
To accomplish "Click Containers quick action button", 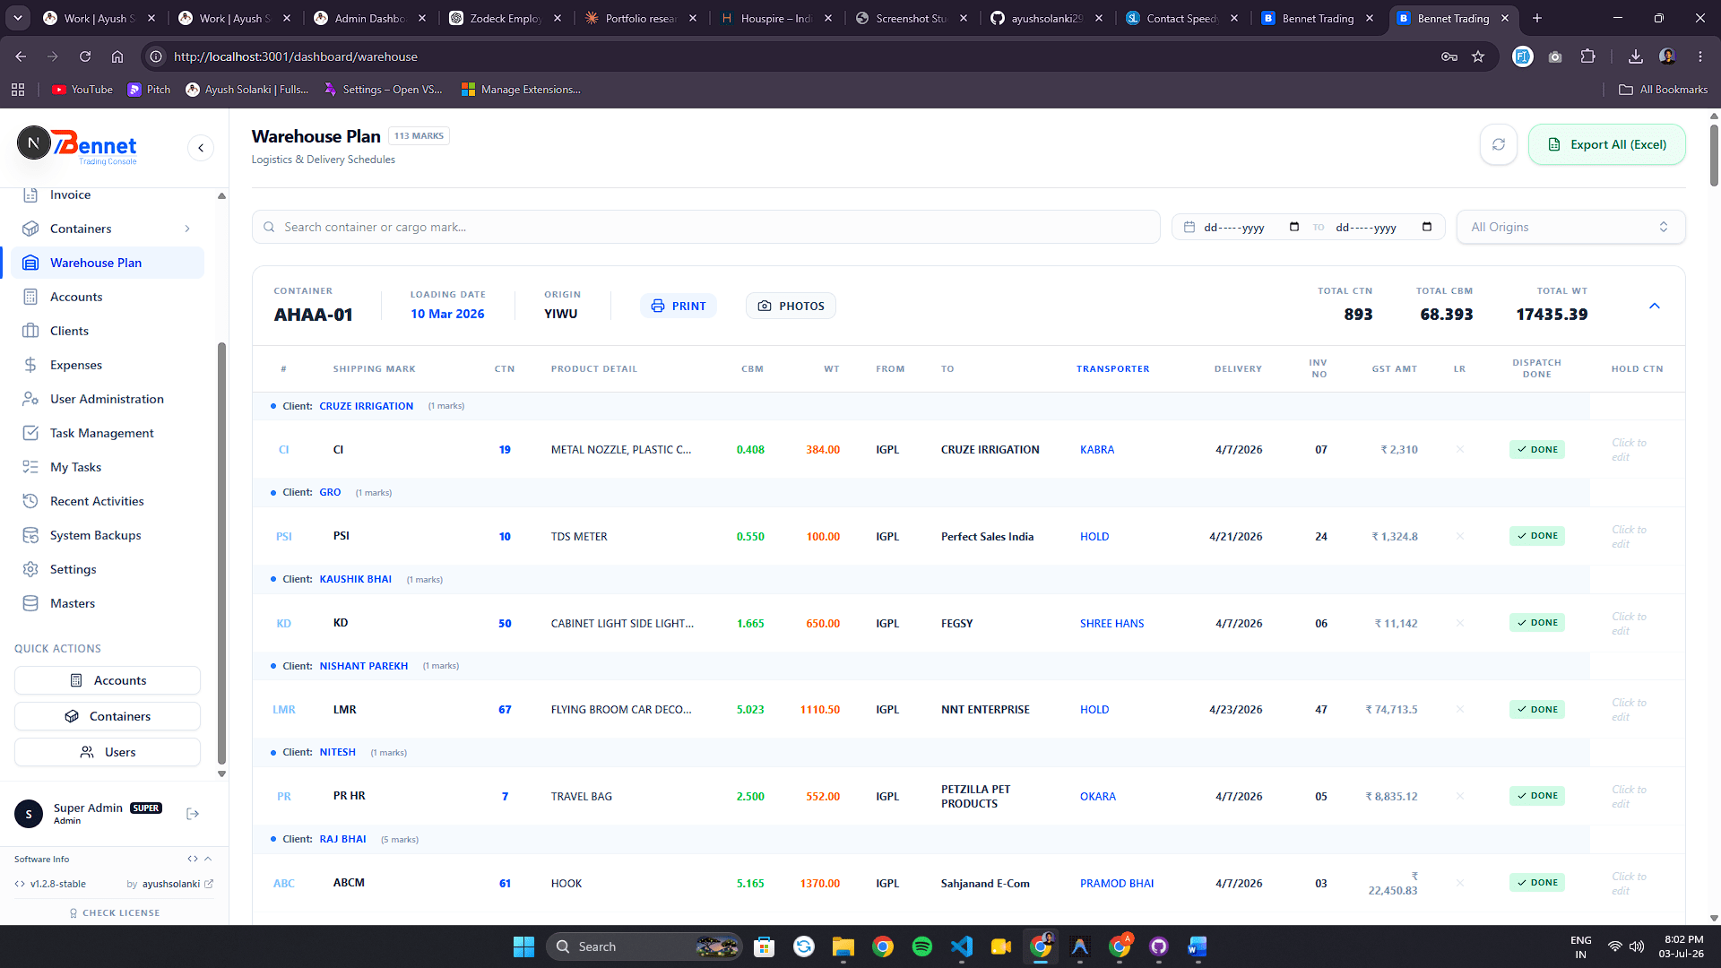I will pyautogui.click(x=108, y=716).
